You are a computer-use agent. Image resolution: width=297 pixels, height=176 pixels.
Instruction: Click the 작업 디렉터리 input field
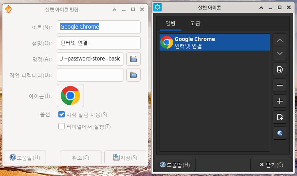click(x=90, y=75)
